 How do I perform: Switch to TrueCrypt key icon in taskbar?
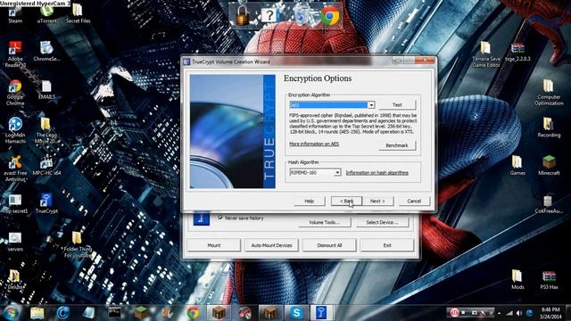321,313
